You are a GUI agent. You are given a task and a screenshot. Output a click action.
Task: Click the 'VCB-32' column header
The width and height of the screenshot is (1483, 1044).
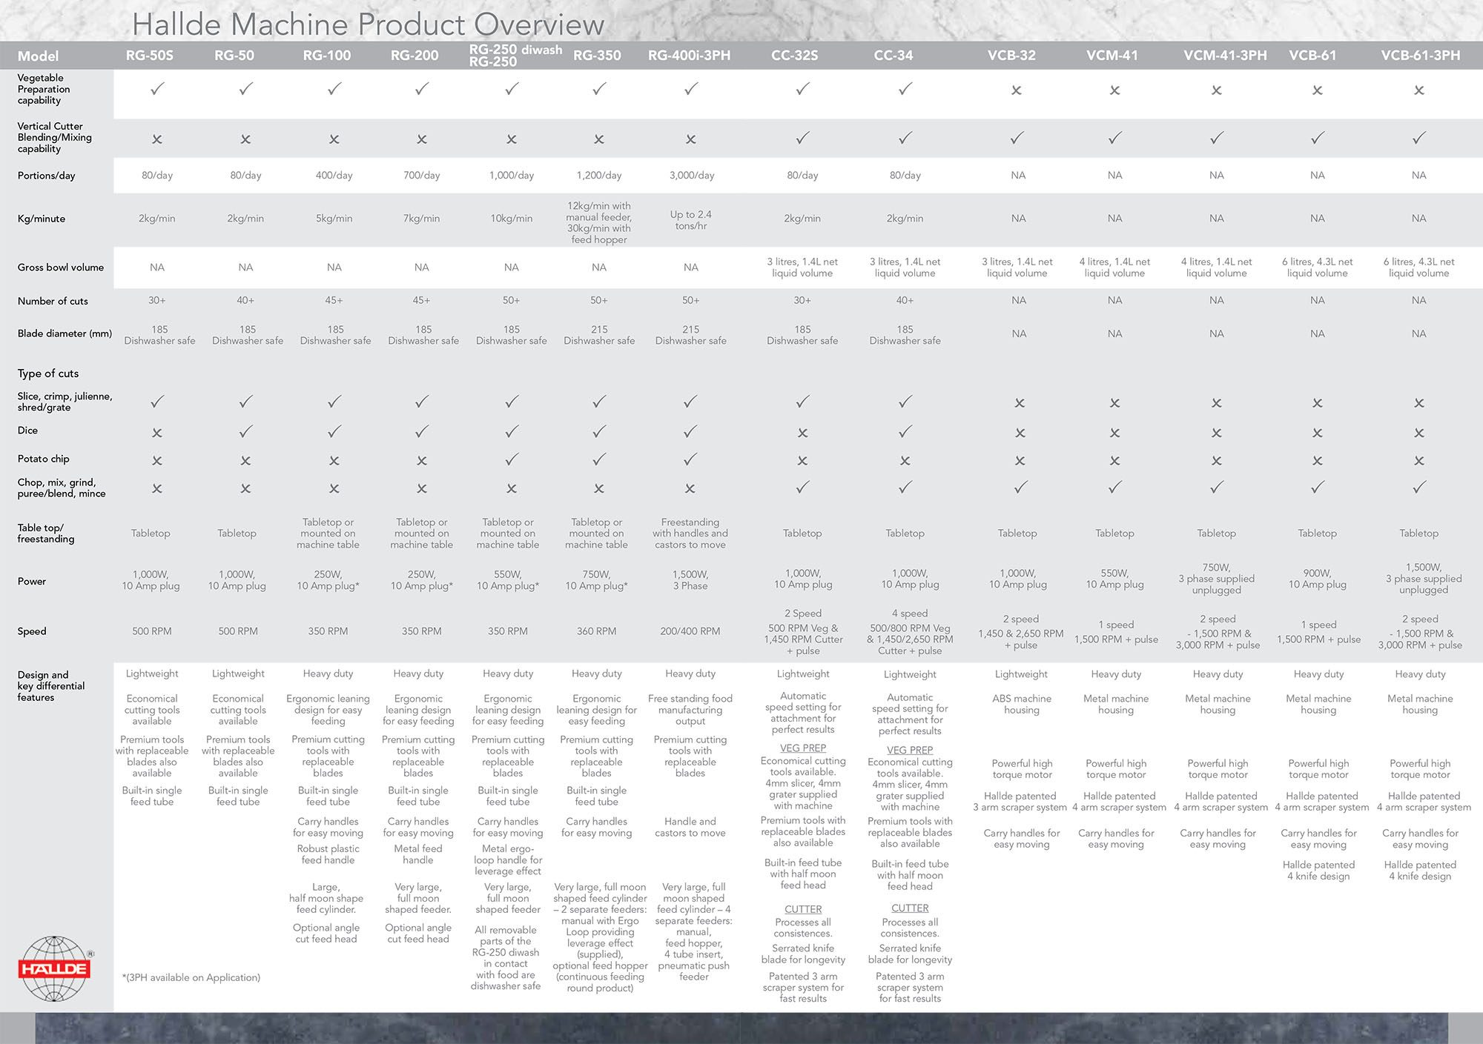coord(1011,56)
